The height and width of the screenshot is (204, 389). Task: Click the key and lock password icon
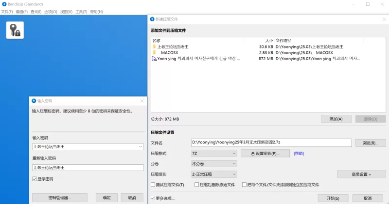tap(15, 30)
